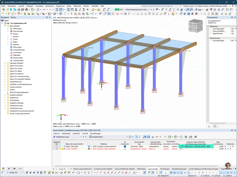Image resolution: width=237 pixels, height=177 pixels.
Task: Switch to the Knicklängen tab
Action: (165, 169)
